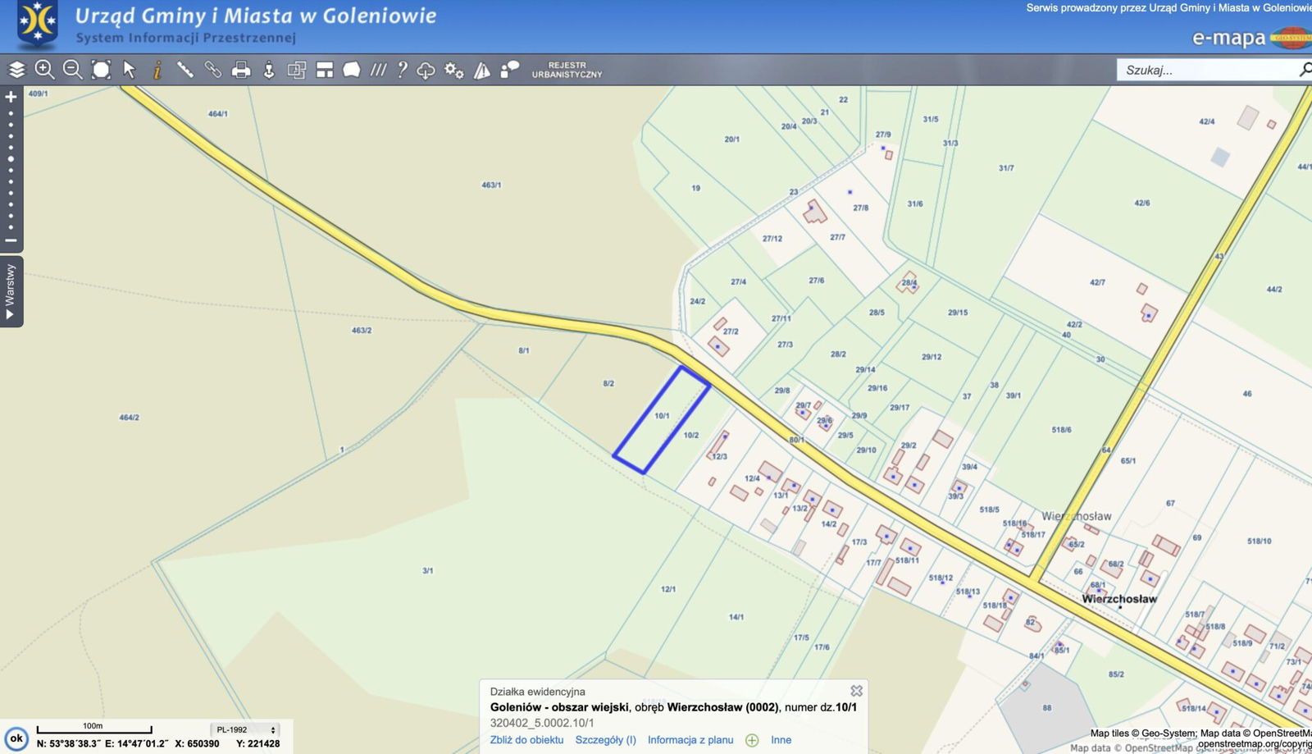Print the map with printer icon
The image size is (1312, 754).
(241, 70)
